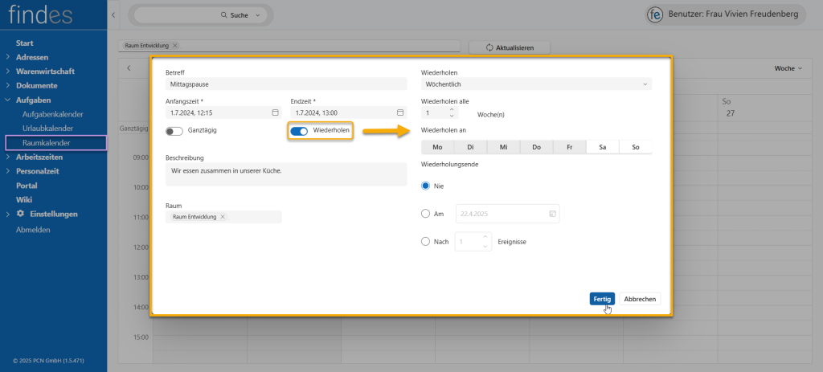This screenshot has height=372, width=823.
Task: Click the Einstellungen gear icon
Action: tap(20, 215)
